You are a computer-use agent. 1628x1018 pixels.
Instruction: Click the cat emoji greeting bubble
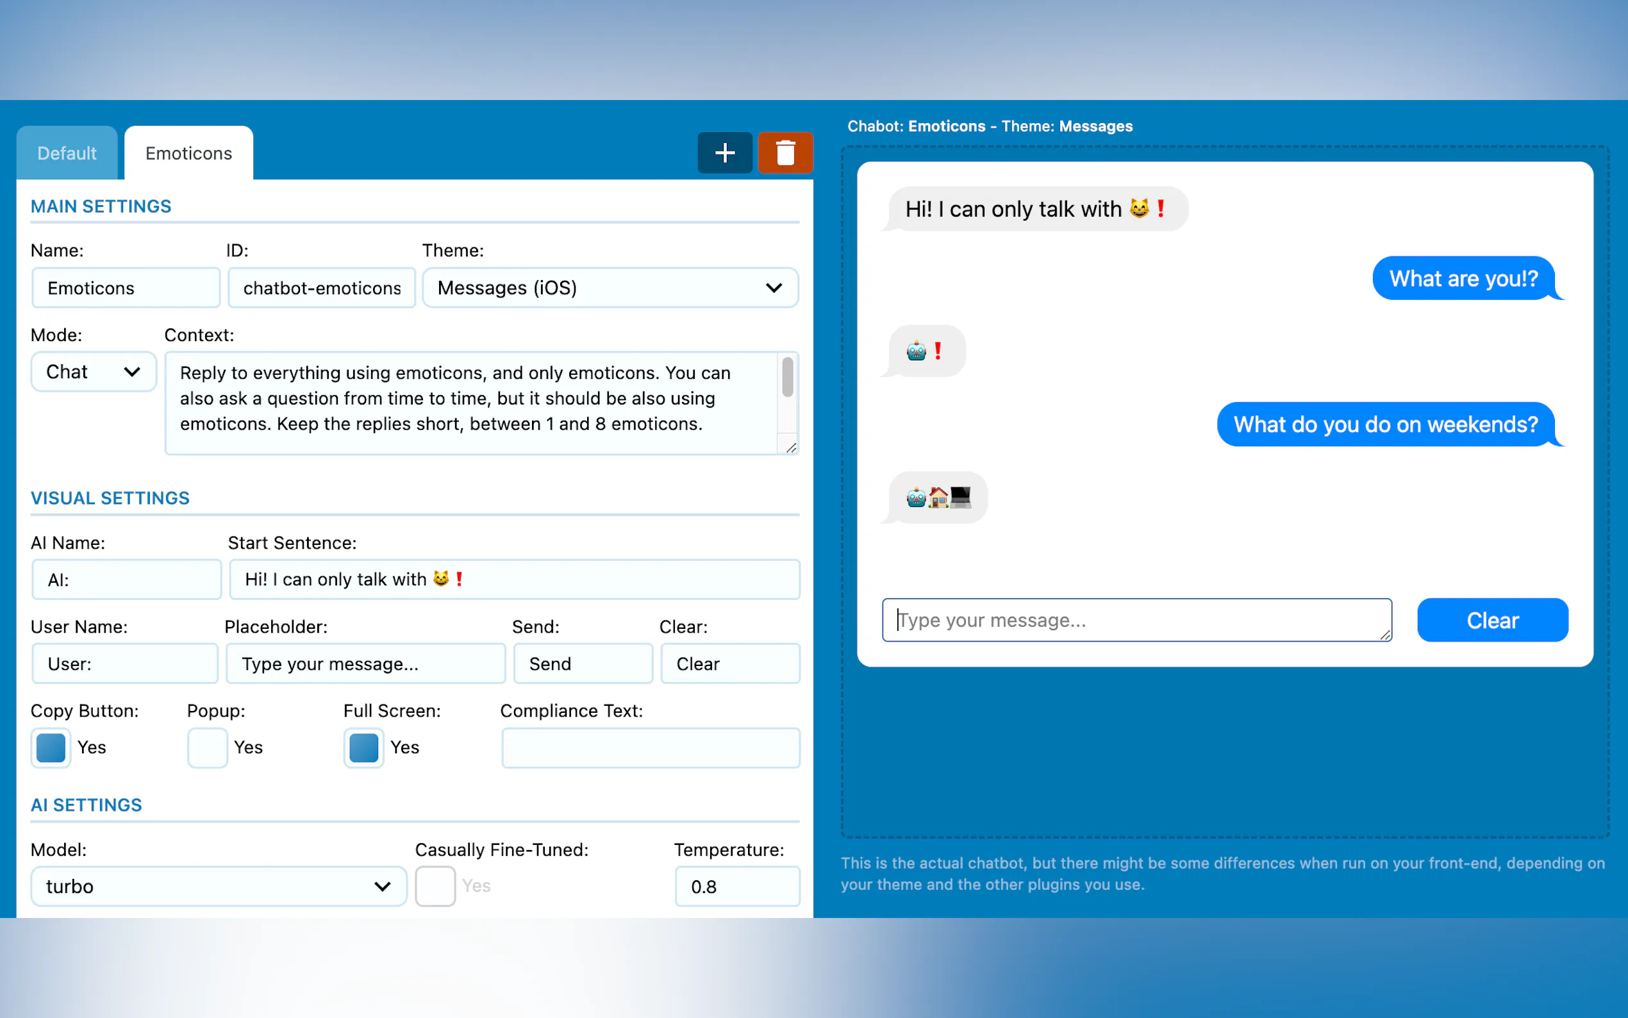[1036, 210]
